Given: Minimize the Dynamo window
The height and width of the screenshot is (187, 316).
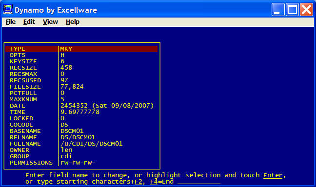Looking at the screenshot, I should pyautogui.click(x=278, y=9).
